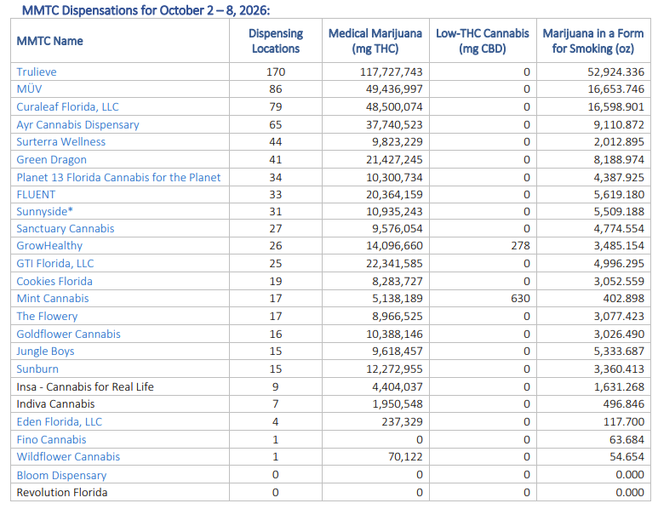Open the Trulieve link
Viewport: 658px width, 509px height.
pyautogui.click(x=37, y=71)
